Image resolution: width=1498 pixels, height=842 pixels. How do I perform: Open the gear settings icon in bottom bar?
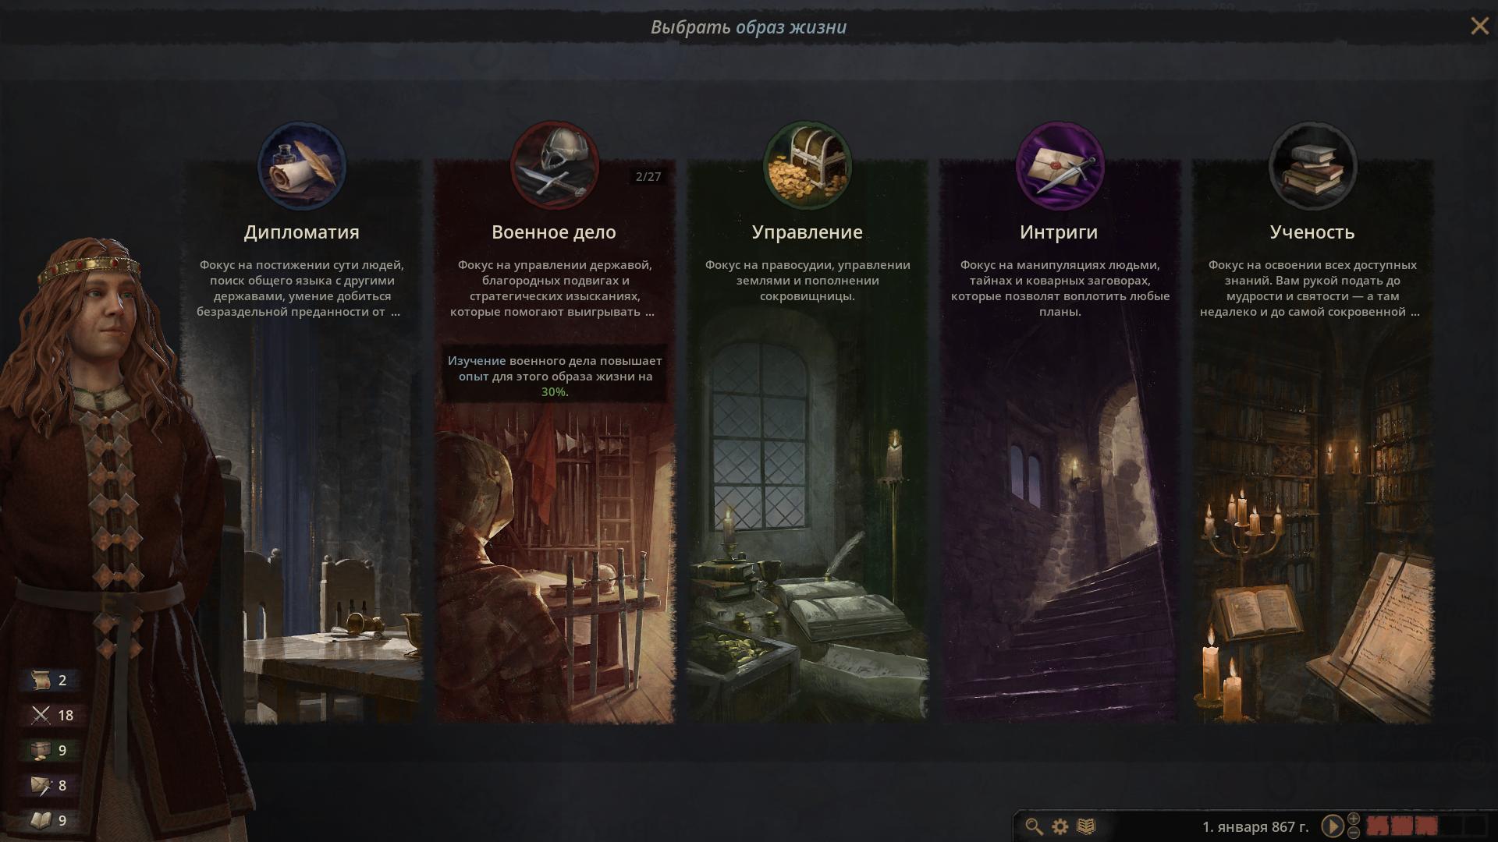[x=1060, y=826]
